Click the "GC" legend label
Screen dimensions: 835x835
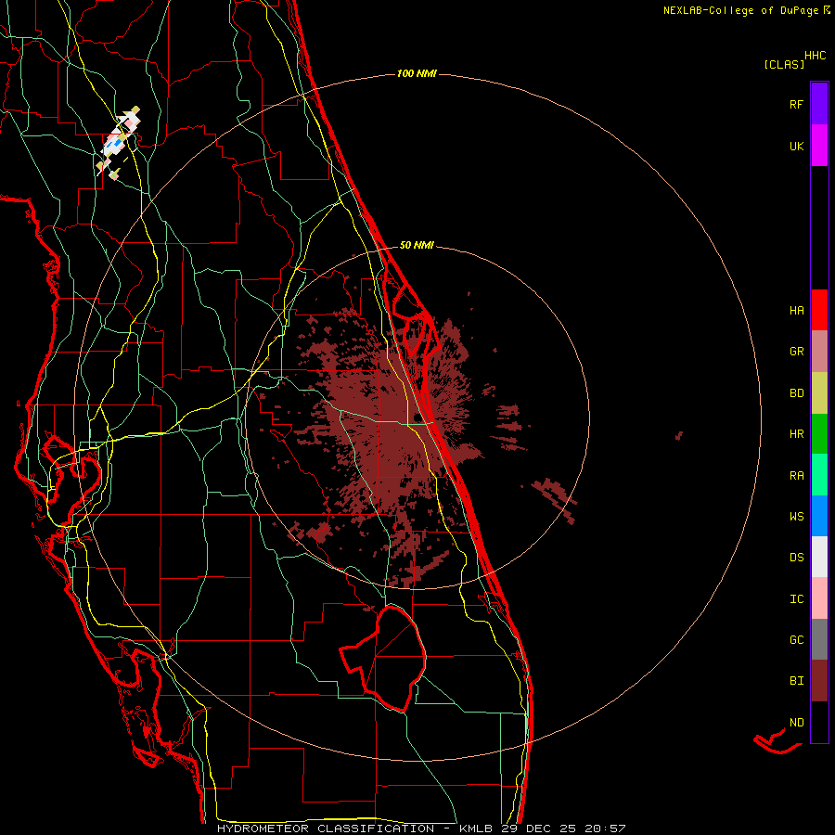tap(796, 640)
